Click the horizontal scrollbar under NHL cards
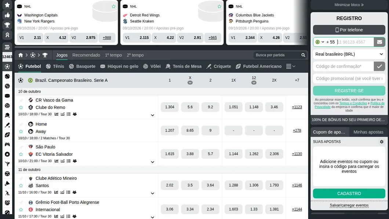The image size is (389, 219). coord(59,47)
